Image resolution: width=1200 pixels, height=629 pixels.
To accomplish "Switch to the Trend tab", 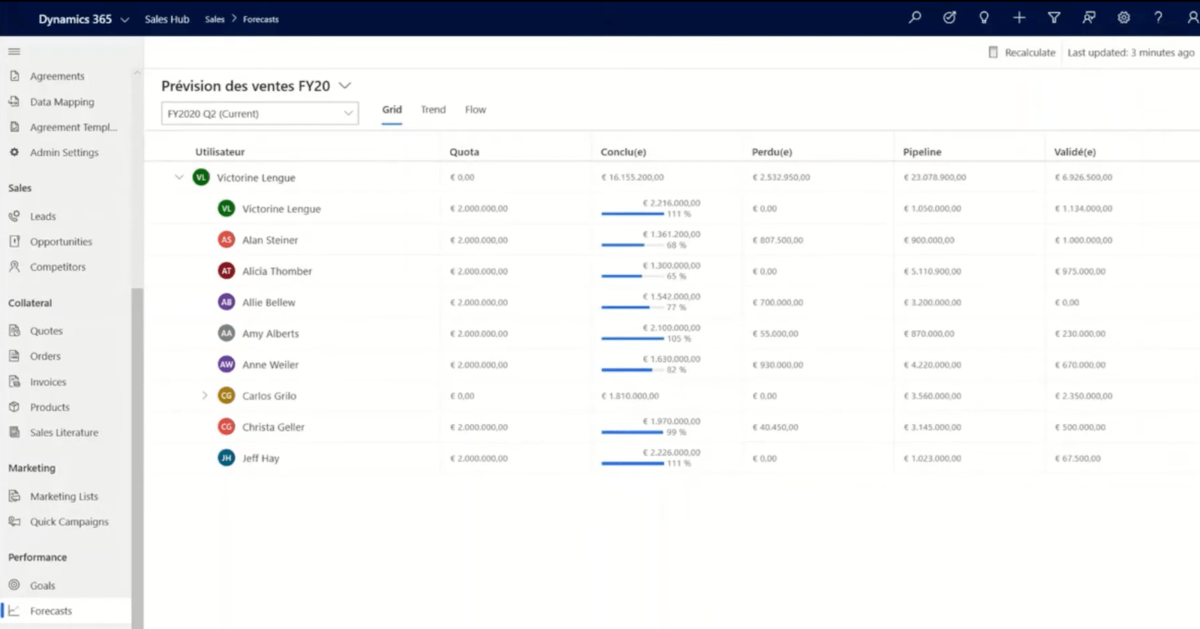I will 433,110.
